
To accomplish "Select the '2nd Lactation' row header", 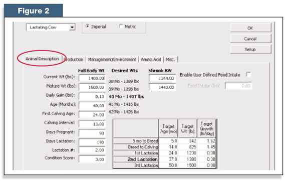I will click(136, 159).
